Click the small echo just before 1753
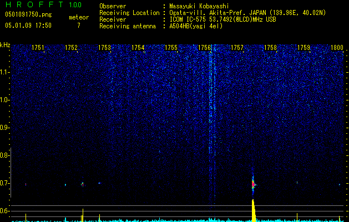The image size is (349, 222). (99, 183)
